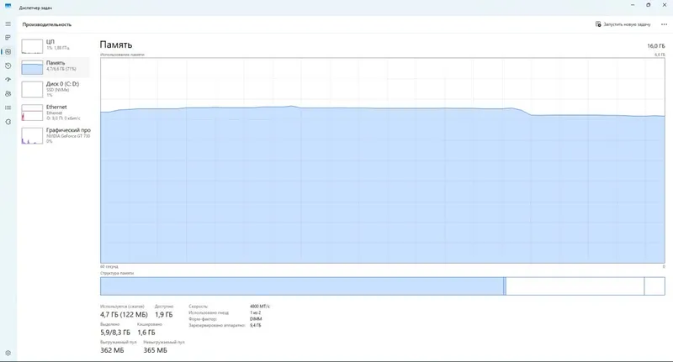
Task: Click the '1 из 2' slots used value
Action: point(256,312)
